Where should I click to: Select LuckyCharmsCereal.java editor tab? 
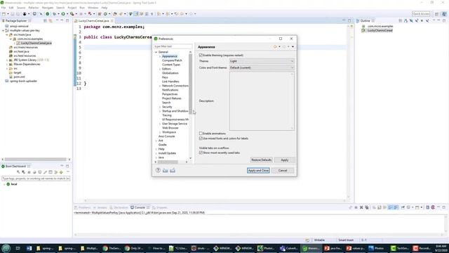(x=93, y=20)
